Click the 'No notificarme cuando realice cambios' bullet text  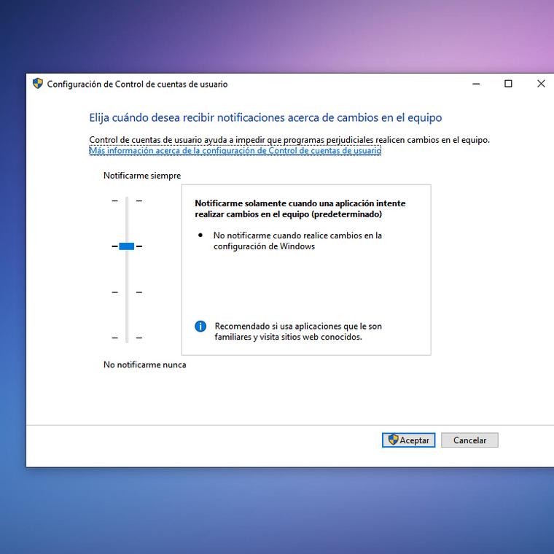pyautogui.click(x=297, y=241)
